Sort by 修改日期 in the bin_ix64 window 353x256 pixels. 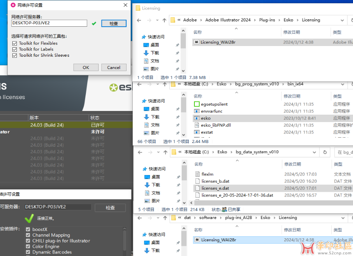pos(292,96)
